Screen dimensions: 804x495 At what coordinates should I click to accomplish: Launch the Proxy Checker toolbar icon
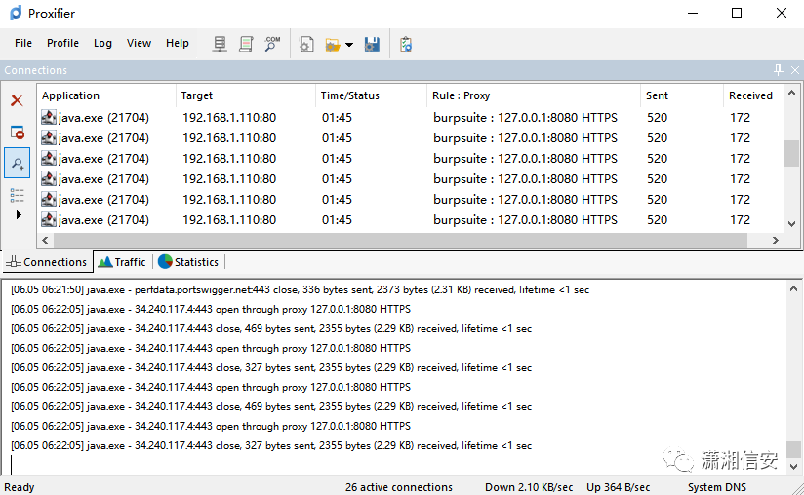click(406, 45)
